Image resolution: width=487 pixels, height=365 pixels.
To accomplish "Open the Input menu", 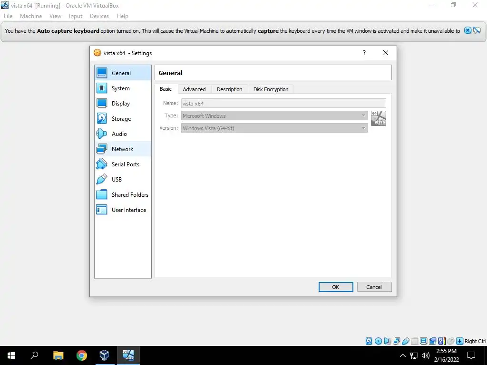I will click(76, 16).
